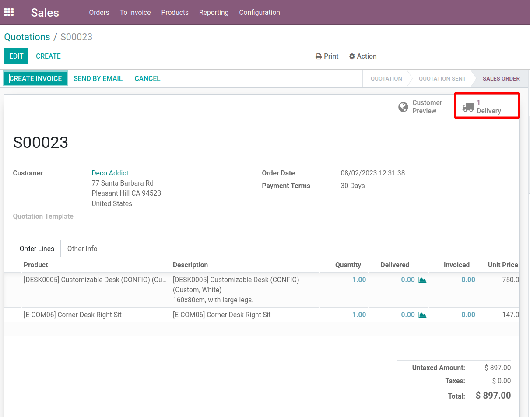The height and width of the screenshot is (417, 530).
Task: Click the Quotation Template label
Action: 43,216
